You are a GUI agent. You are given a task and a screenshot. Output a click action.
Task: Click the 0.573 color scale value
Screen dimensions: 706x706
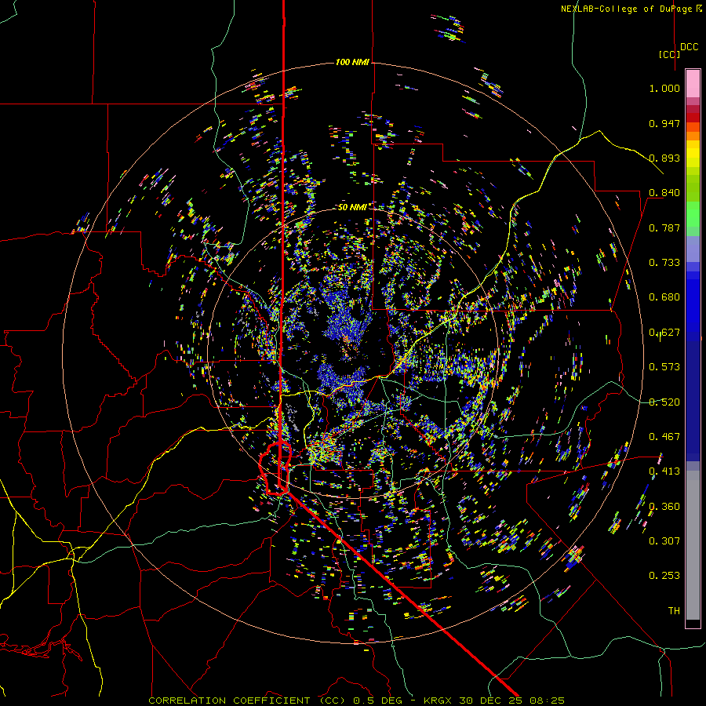pos(664,367)
